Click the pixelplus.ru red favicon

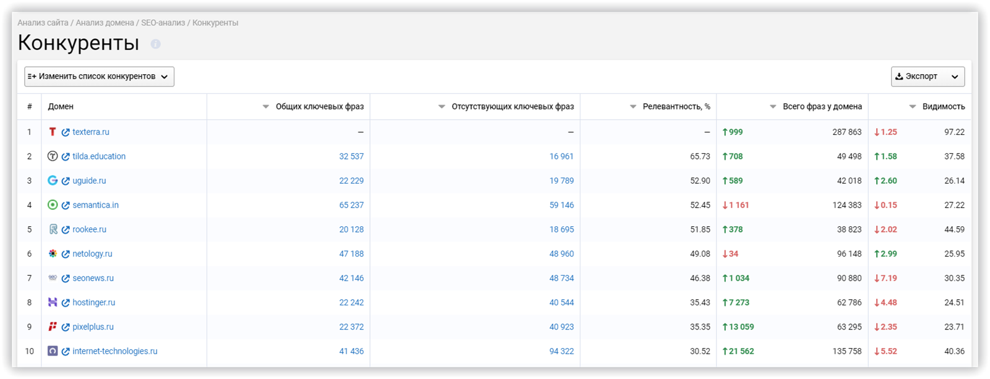click(53, 326)
